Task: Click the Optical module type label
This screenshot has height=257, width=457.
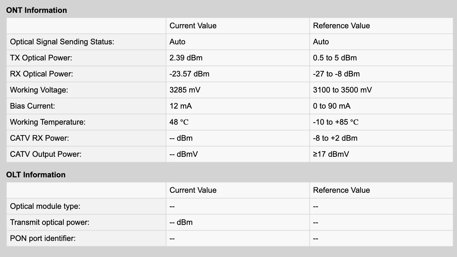Action: pos(45,206)
